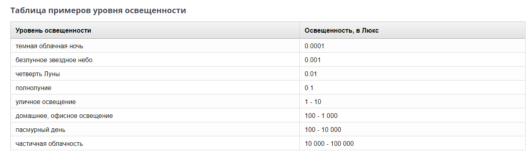Click the '0.01' lux value

point(311,74)
